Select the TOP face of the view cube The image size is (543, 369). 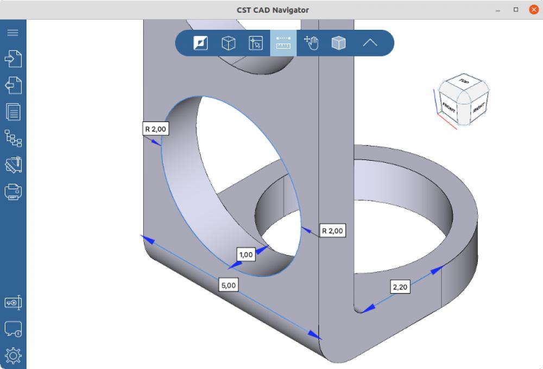pyautogui.click(x=463, y=82)
